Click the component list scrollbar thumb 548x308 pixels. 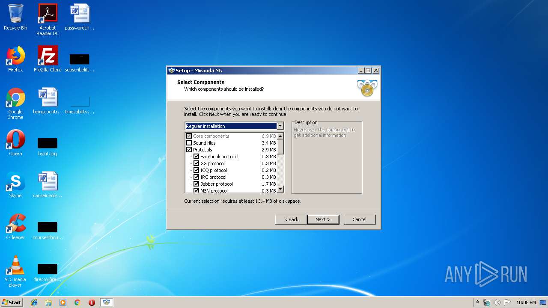280,146
